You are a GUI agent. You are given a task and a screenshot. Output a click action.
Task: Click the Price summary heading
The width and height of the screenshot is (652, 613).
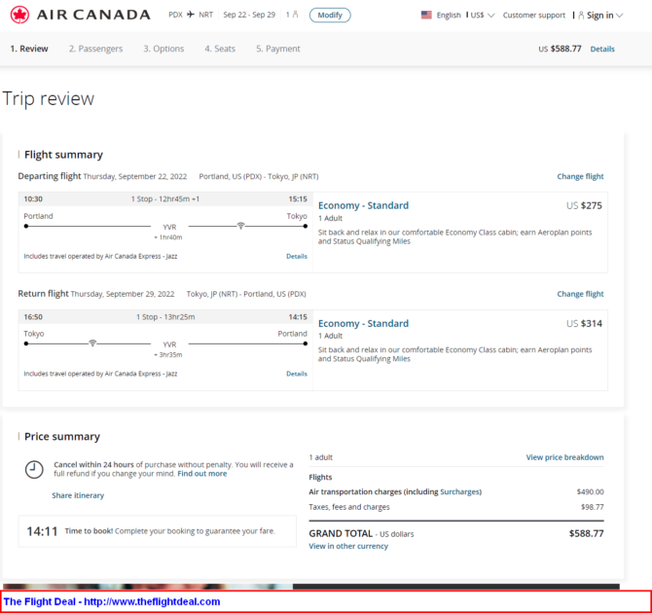click(x=62, y=437)
